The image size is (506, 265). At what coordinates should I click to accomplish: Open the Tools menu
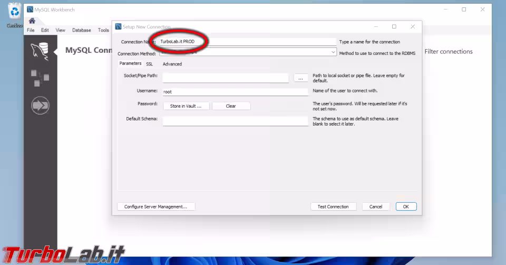pyautogui.click(x=103, y=30)
